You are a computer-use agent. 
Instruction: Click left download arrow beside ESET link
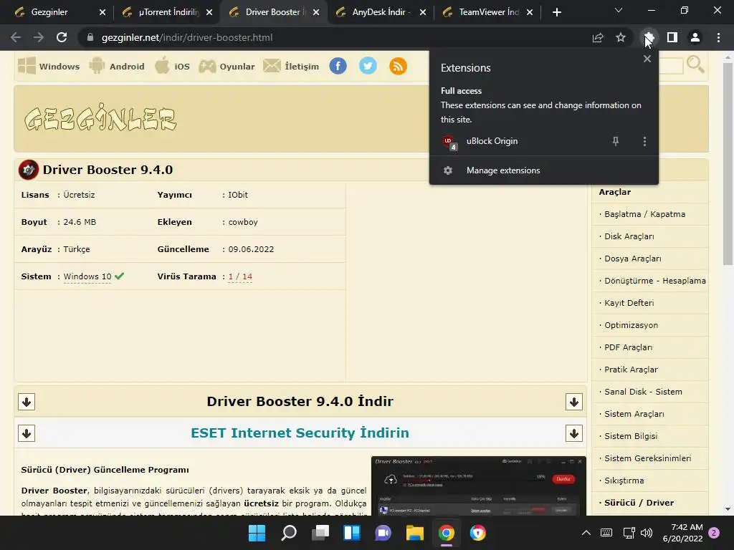tap(27, 433)
